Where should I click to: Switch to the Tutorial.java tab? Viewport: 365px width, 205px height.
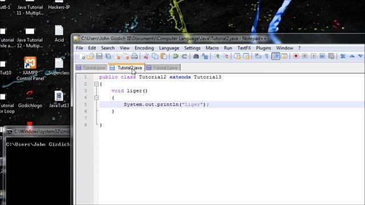point(91,68)
